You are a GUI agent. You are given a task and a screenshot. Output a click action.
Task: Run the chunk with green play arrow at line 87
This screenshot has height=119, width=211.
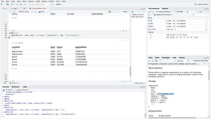[x=126, y=31]
